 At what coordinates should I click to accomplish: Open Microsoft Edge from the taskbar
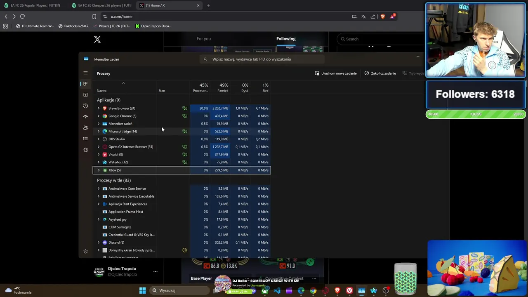pos(301,290)
